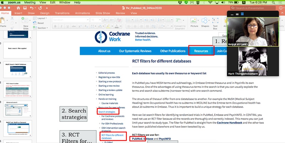Click Our Systematic Reviews navigation item
285x143 pixels.
(x=135, y=51)
